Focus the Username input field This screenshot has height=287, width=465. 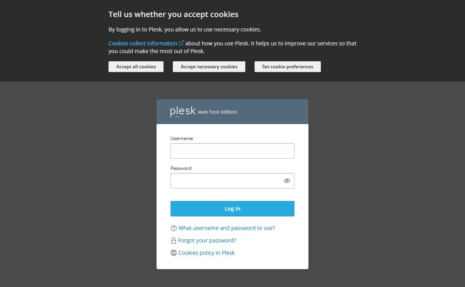[232, 151]
